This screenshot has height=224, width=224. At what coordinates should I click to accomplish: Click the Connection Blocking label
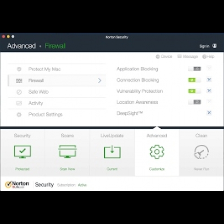[138, 80]
